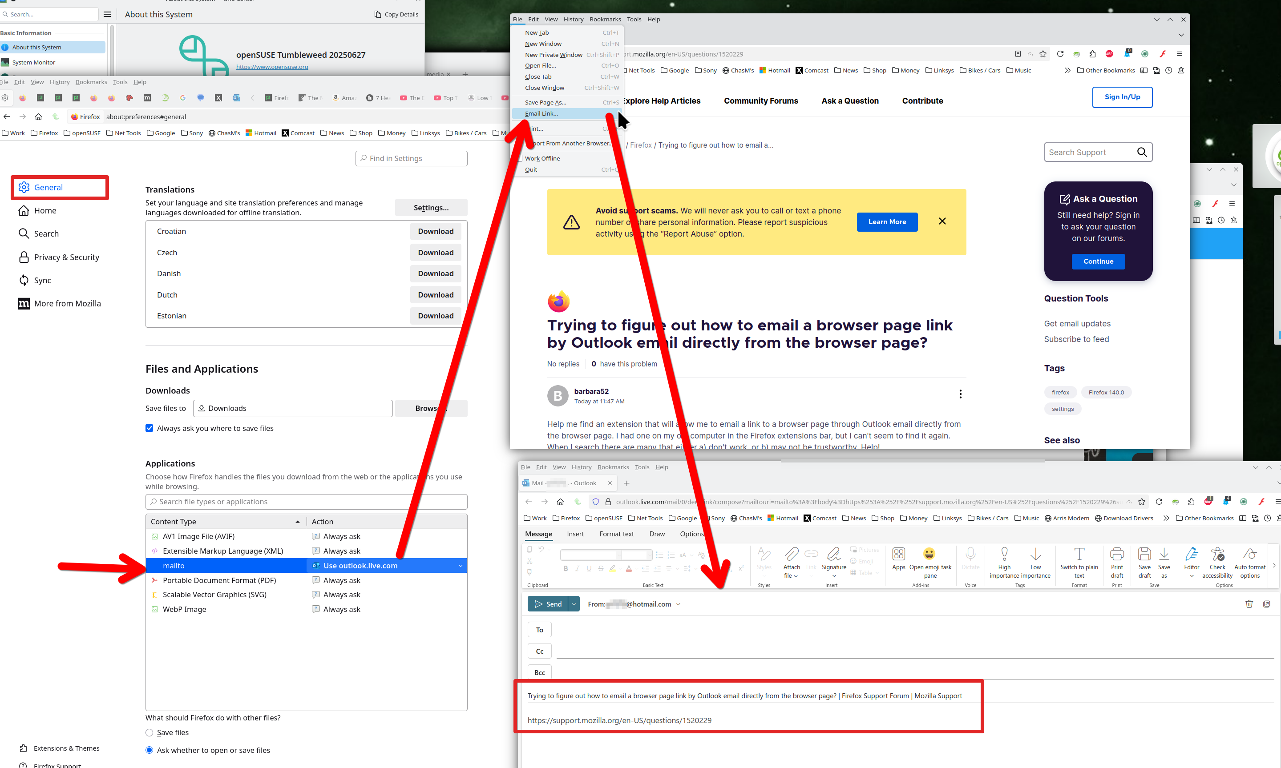Image resolution: width=1281 pixels, height=768 pixels.
Task: Click the Search Support magnifier icon
Action: click(1142, 152)
